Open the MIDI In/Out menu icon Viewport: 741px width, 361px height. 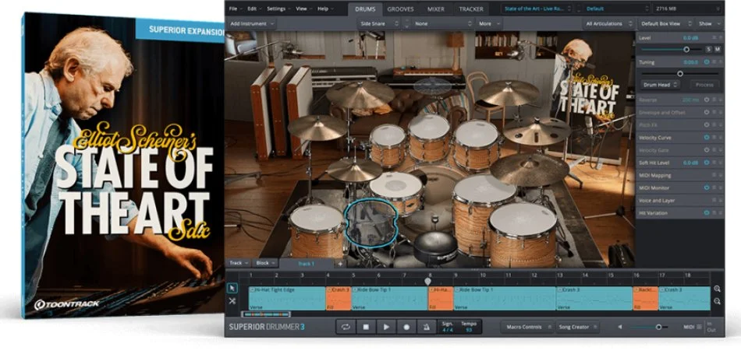(x=699, y=327)
